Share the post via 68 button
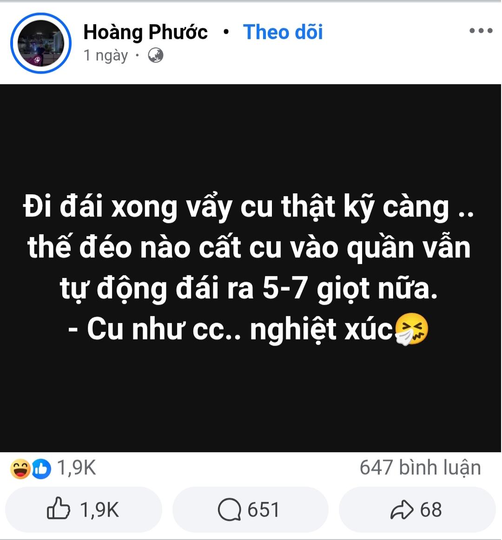The width and height of the screenshot is (502, 540). tap(417, 509)
